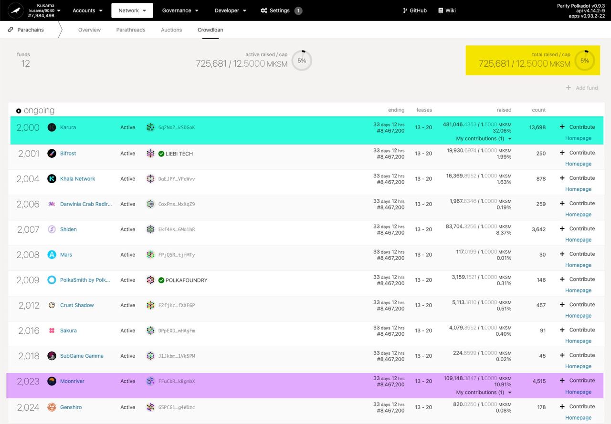The image size is (611, 424).
Task: Click the Kusama network logo
Action: [x=16, y=10]
